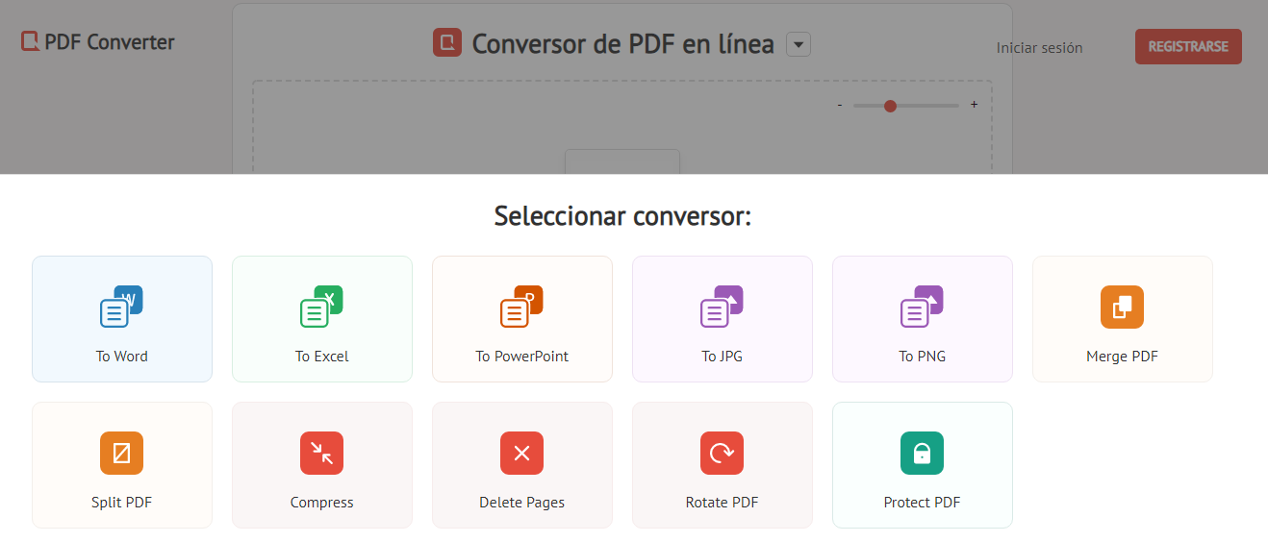Click the To Word converter icon

coord(121,307)
